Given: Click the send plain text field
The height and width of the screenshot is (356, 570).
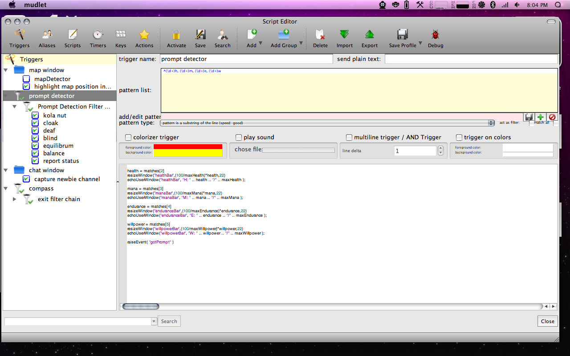Looking at the screenshot, I should pos(471,59).
